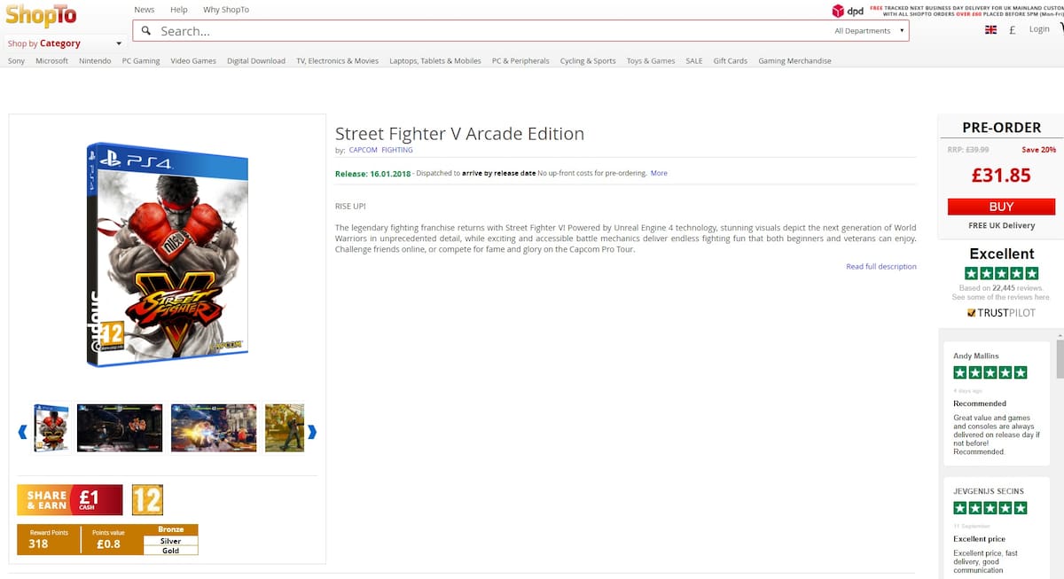Click the ShopTo logo

tap(41, 15)
